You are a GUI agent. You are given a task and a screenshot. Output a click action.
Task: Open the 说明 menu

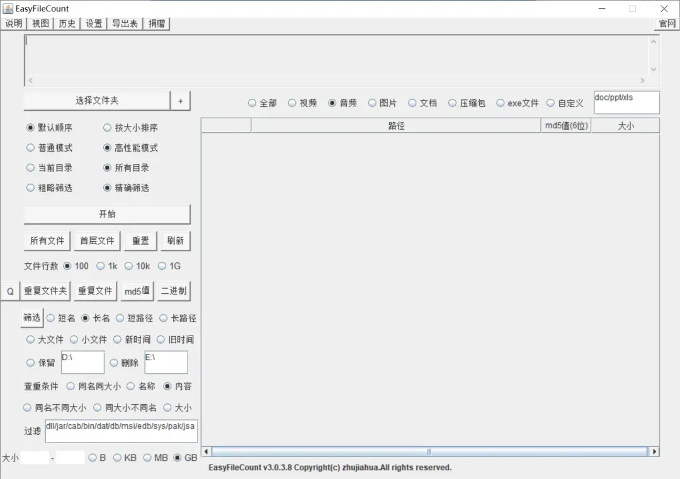[x=13, y=23]
